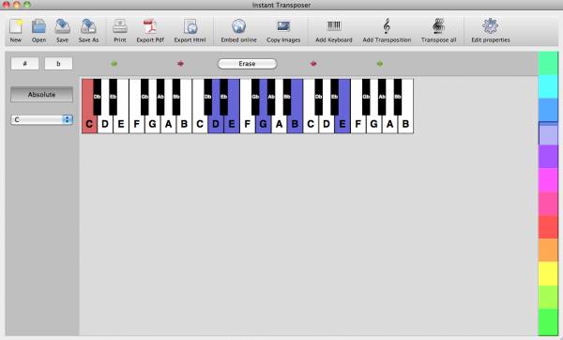This screenshot has width=563, height=340.
Task: Click the Print toolbar button
Action: click(120, 31)
